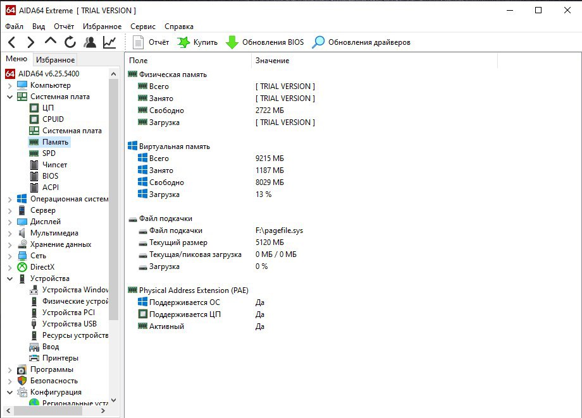
Task: Select the value 9215 МБ
Action: coord(269,158)
